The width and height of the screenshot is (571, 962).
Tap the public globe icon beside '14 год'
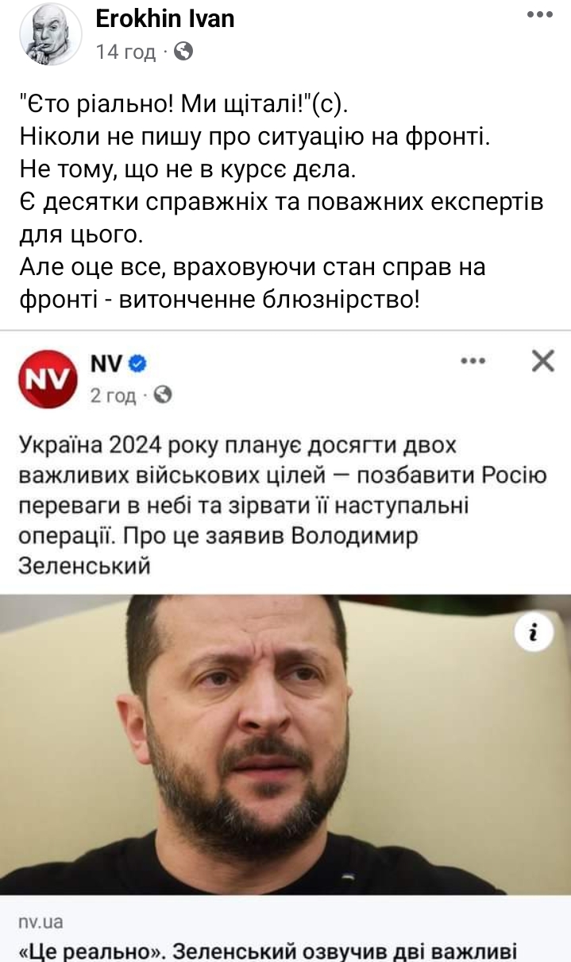(183, 52)
